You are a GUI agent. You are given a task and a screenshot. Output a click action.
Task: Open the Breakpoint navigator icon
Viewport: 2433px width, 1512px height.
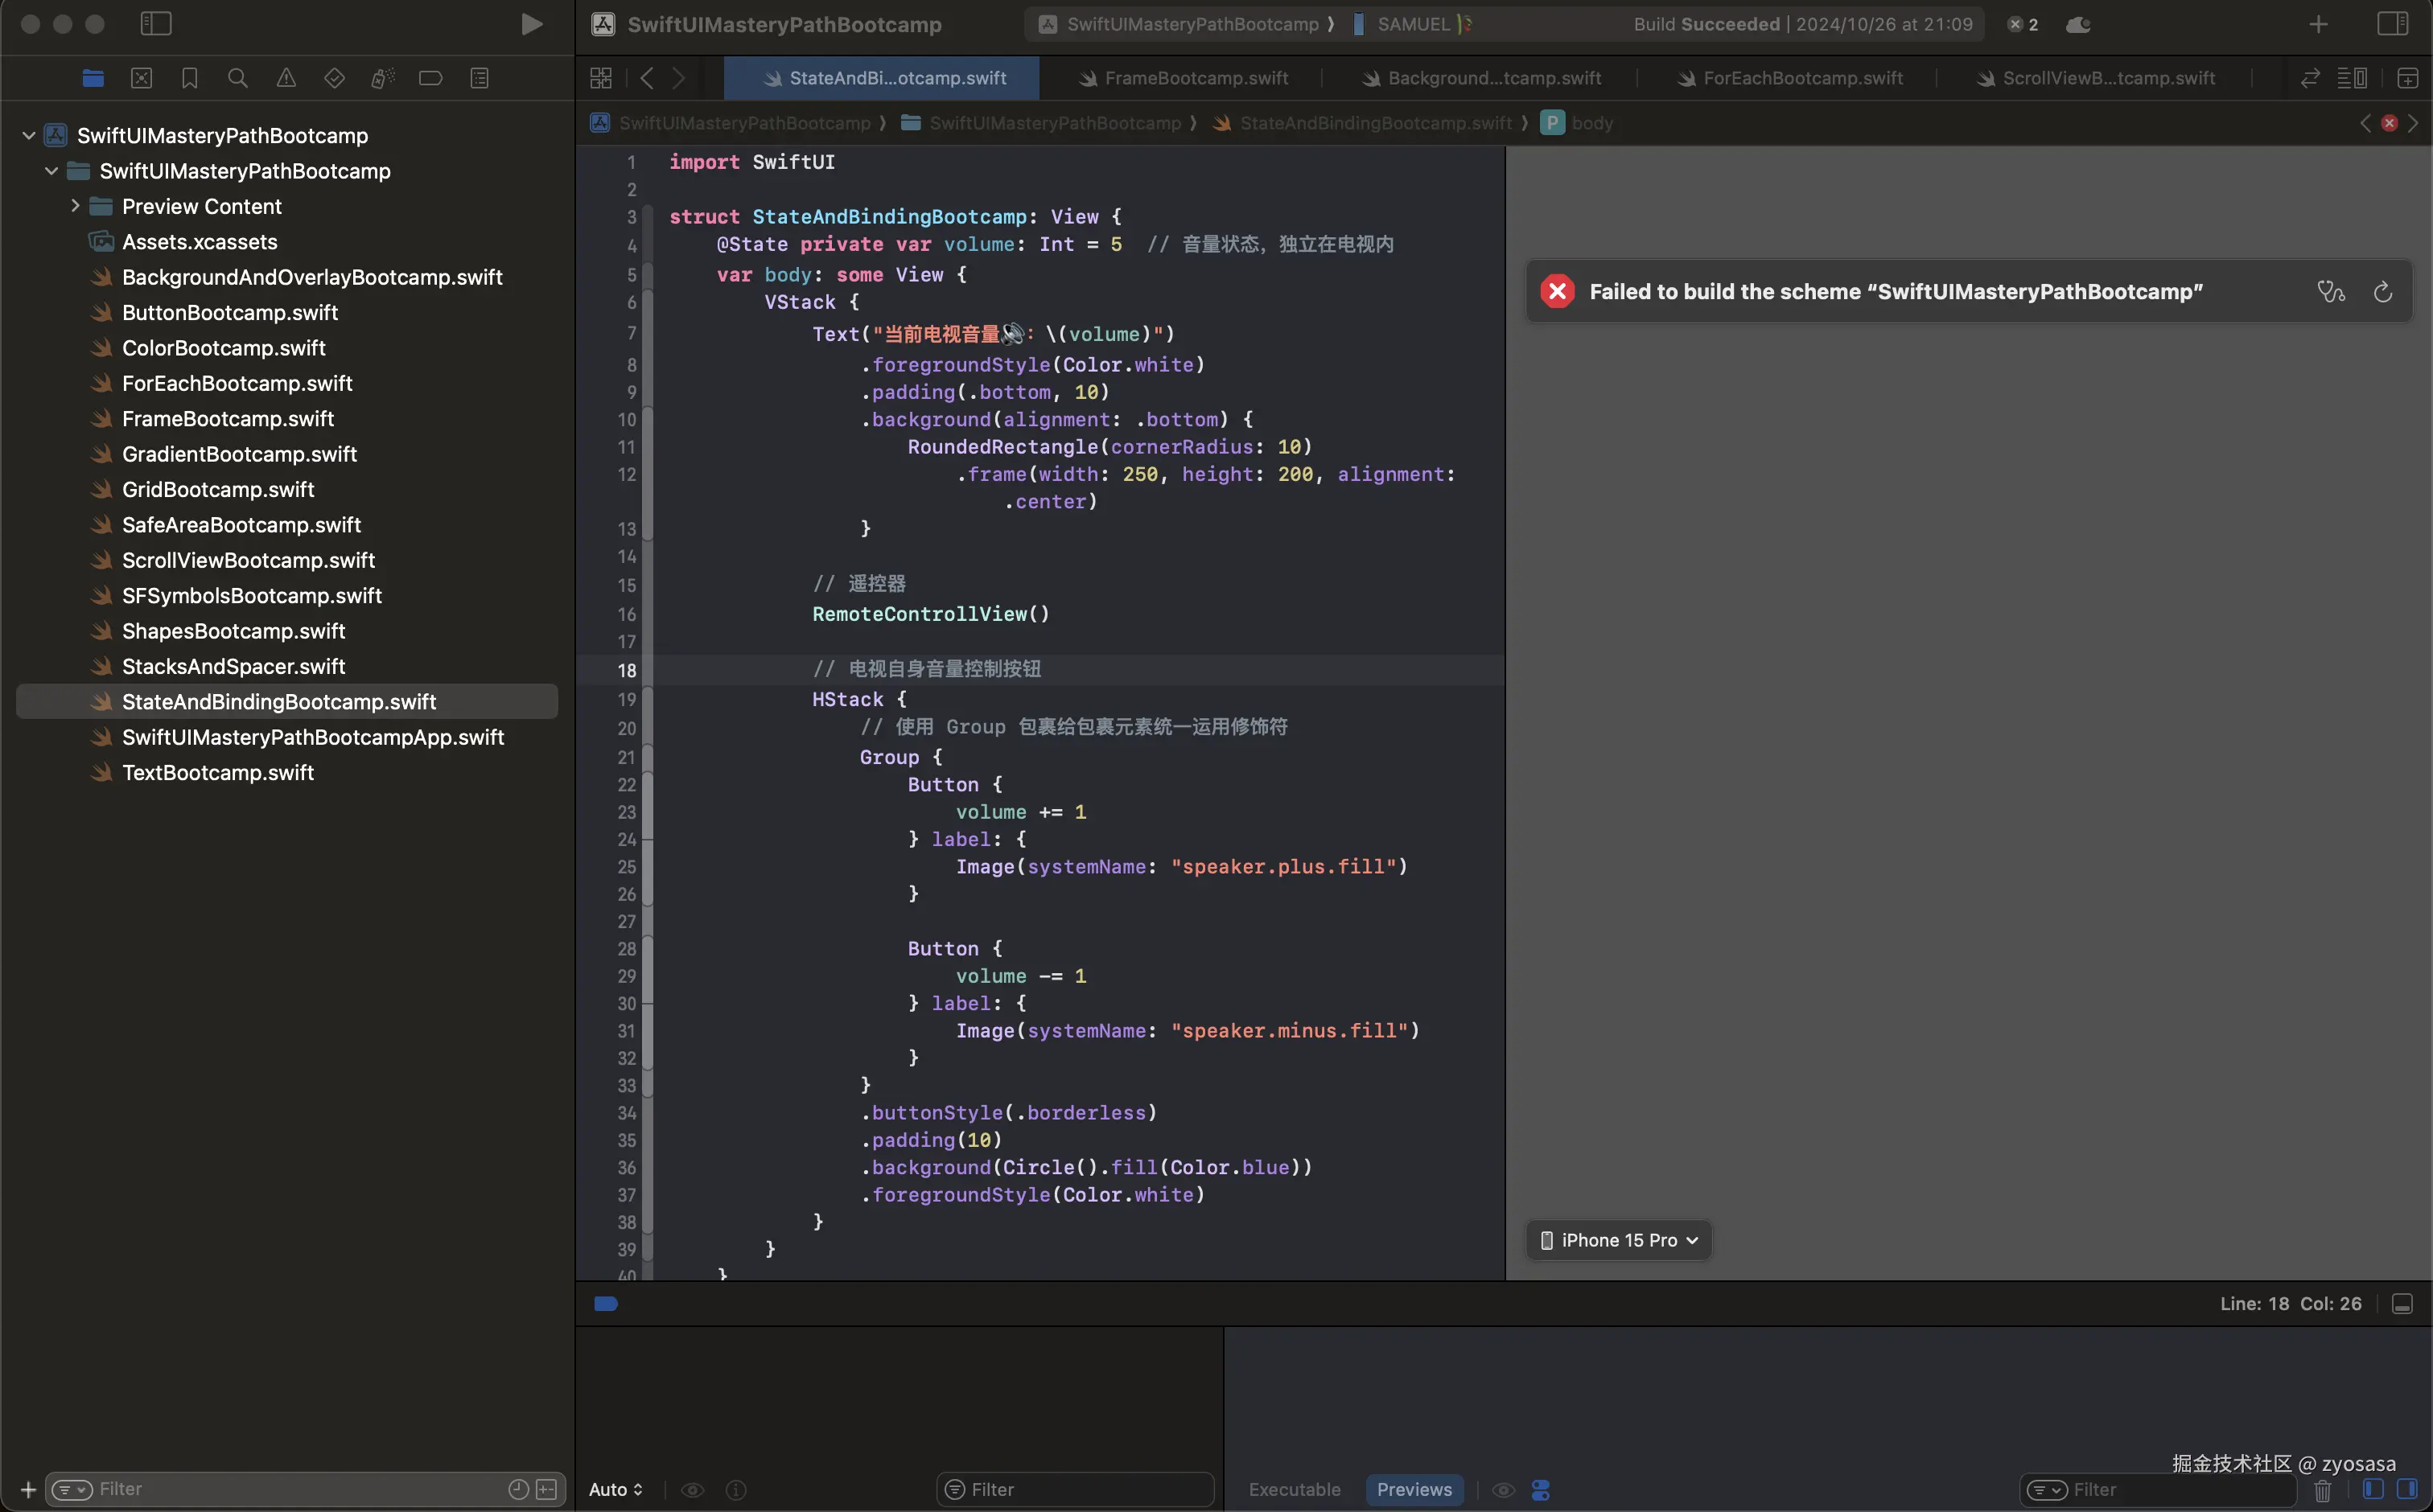430,78
